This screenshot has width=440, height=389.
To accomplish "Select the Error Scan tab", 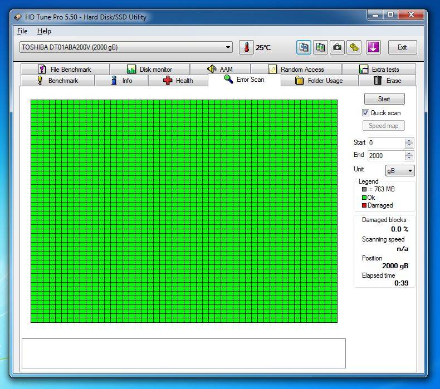I will pos(245,80).
